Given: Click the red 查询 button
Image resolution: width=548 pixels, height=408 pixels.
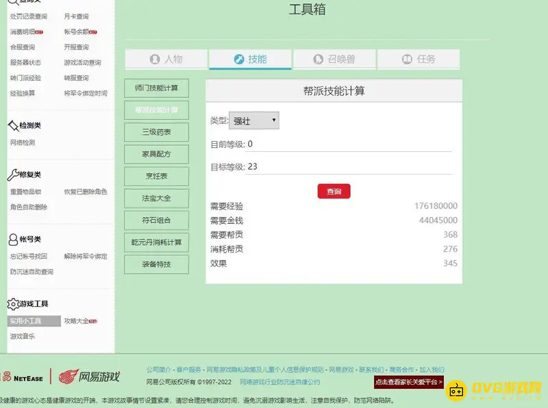Looking at the screenshot, I should coord(334,191).
